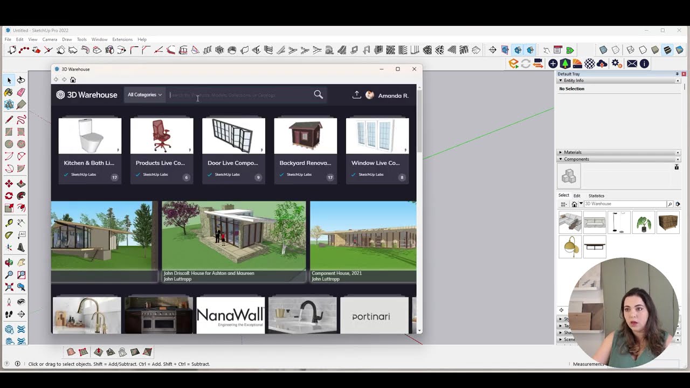Open Extension Warehouse cloud icon

point(602,64)
